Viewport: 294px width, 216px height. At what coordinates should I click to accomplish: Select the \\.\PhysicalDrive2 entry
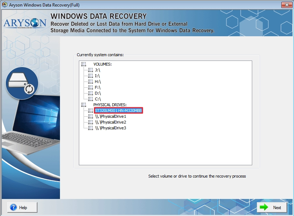pyautogui.click(x=110, y=122)
